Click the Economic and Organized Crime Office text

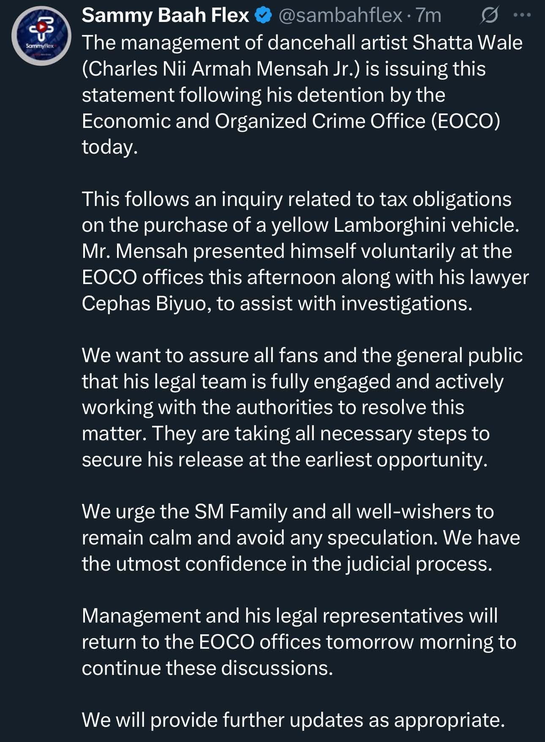click(x=253, y=121)
